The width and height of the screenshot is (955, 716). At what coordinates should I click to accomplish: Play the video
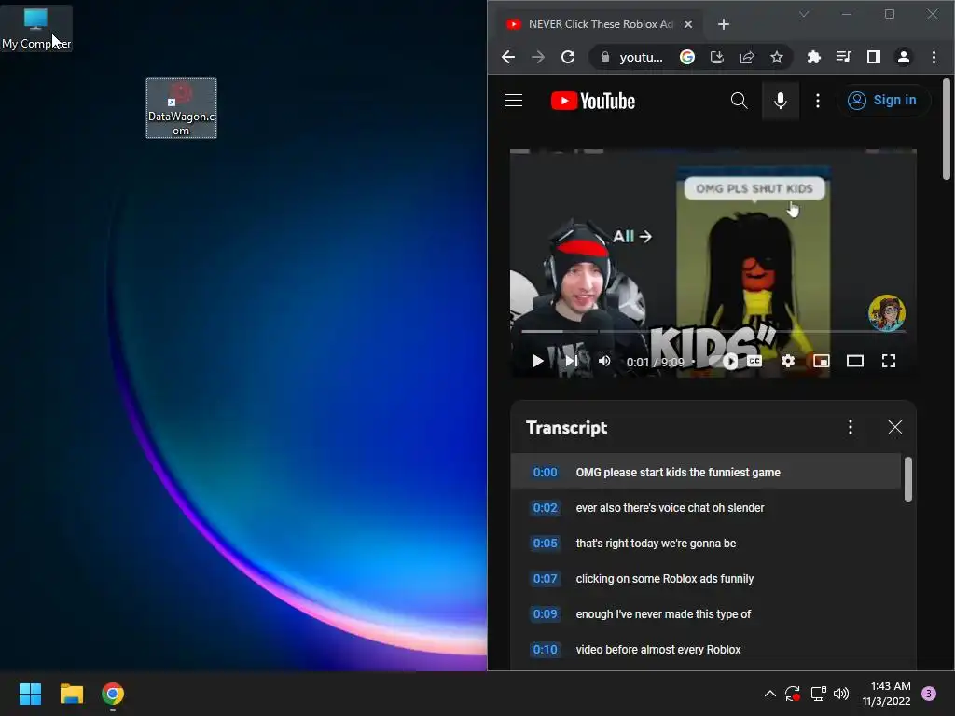(537, 361)
